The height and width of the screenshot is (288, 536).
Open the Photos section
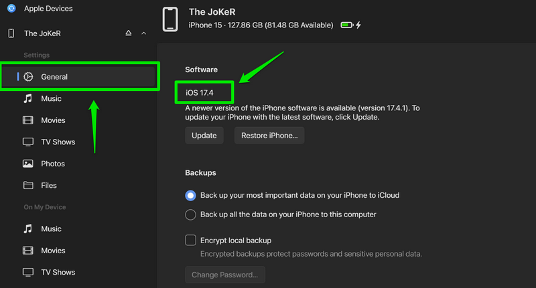pyautogui.click(x=53, y=164)
